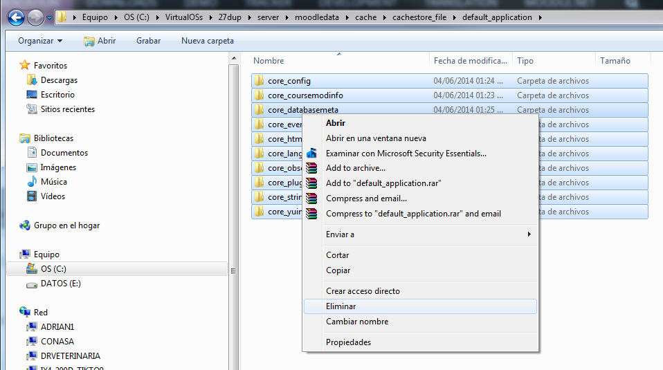Click the CONASA network computer icon

(x=32, y=341)
